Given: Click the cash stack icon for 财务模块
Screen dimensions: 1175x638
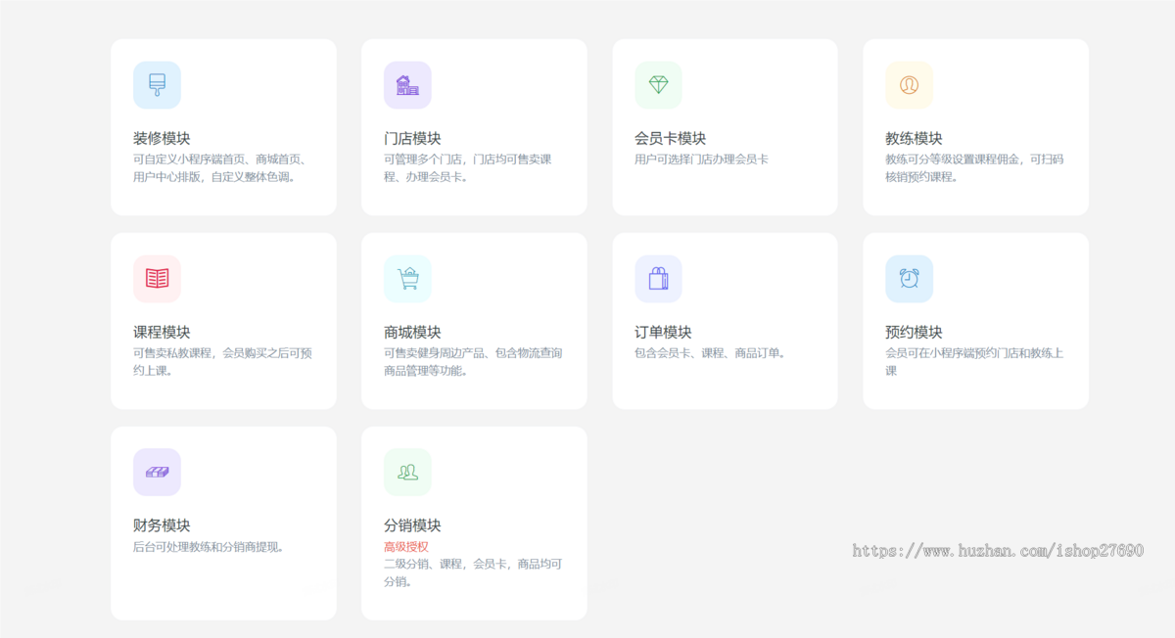Looking at the screenshot, I should click(x=157, y=472).
